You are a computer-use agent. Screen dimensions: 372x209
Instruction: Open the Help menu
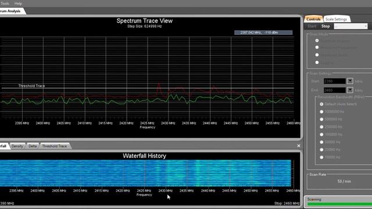18,3
